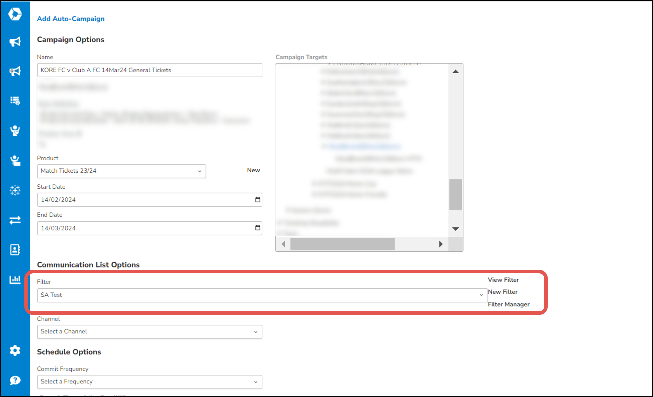Click the New Filter link
The height and width of the screenshot is (397, 653).
click(503, 292)
